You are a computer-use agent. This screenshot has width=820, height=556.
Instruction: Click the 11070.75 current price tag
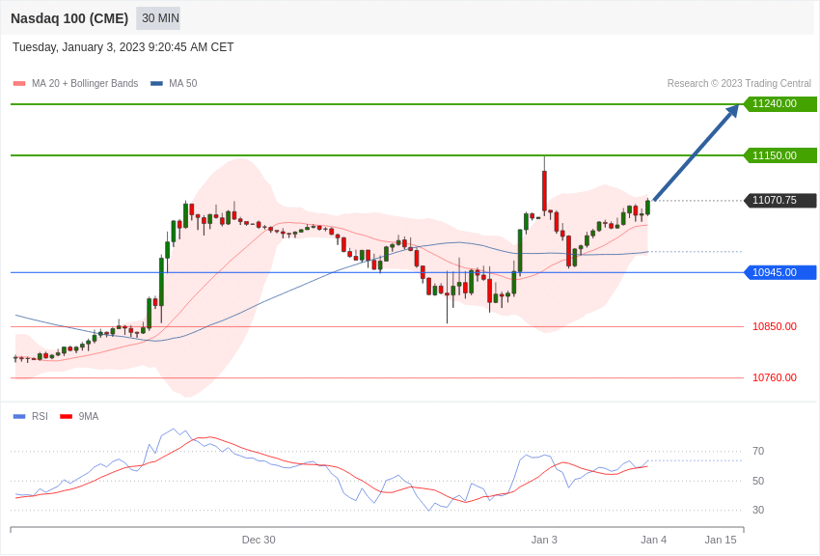point(779,201)
